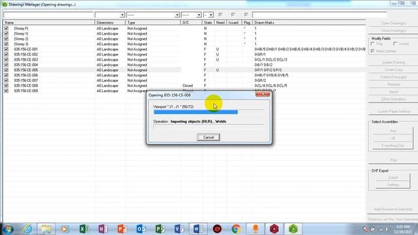Click the Create Drawing button
Image resolution: width=418 pixels, height=235 pixels.
(393, 63)
